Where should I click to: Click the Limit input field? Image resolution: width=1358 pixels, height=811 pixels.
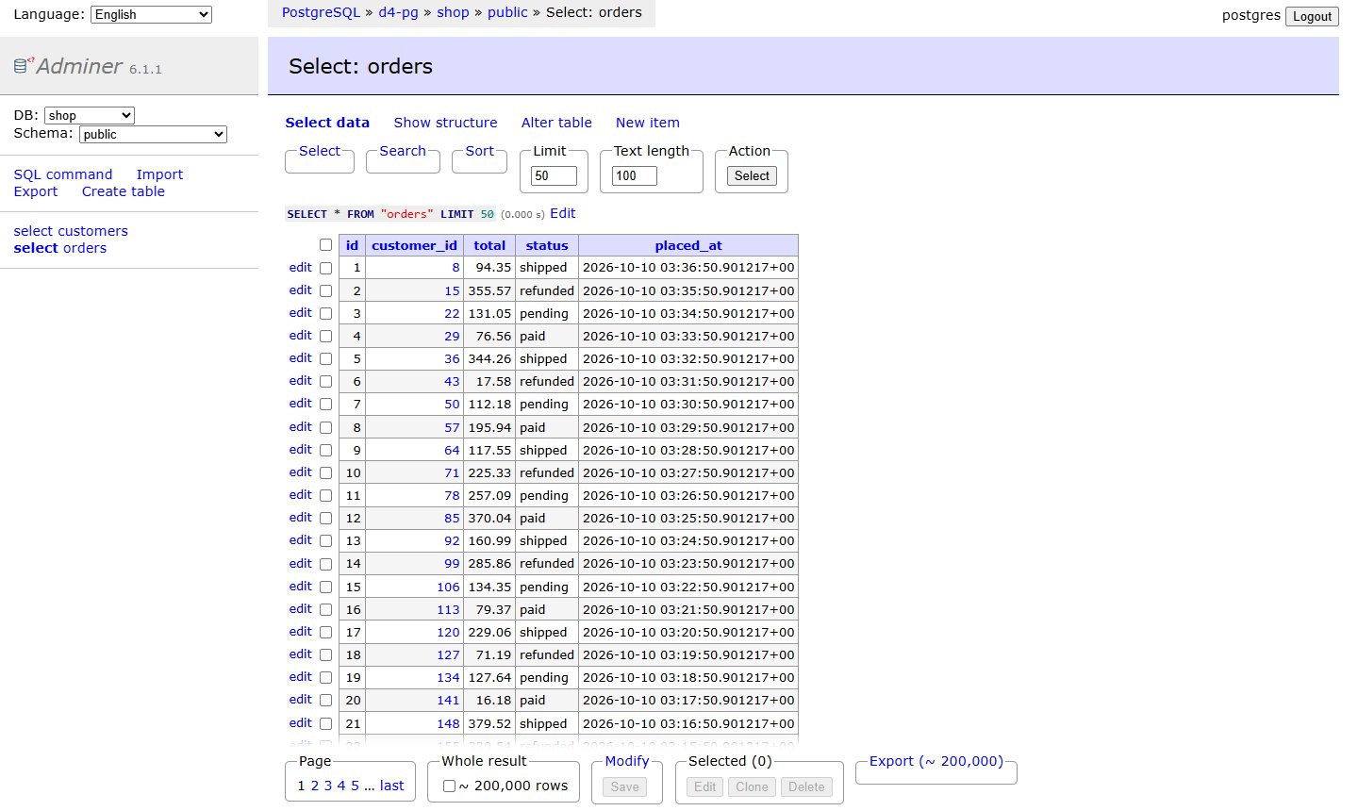(555, 175)
